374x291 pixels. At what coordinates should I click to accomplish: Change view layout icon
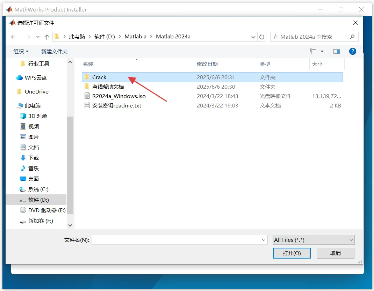[x=313, y=51]
